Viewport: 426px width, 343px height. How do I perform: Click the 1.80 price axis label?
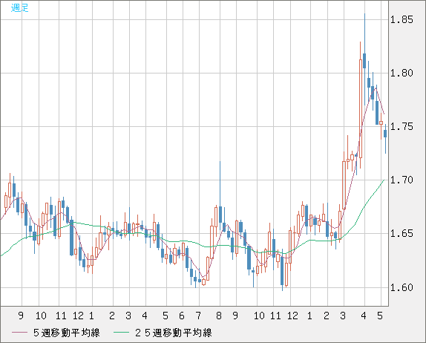(x=402, y=73)
